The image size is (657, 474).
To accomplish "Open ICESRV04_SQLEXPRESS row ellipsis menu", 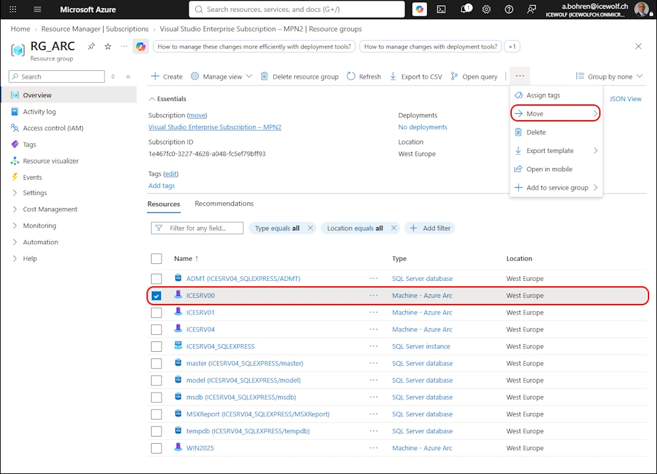I will coord(374,346).
